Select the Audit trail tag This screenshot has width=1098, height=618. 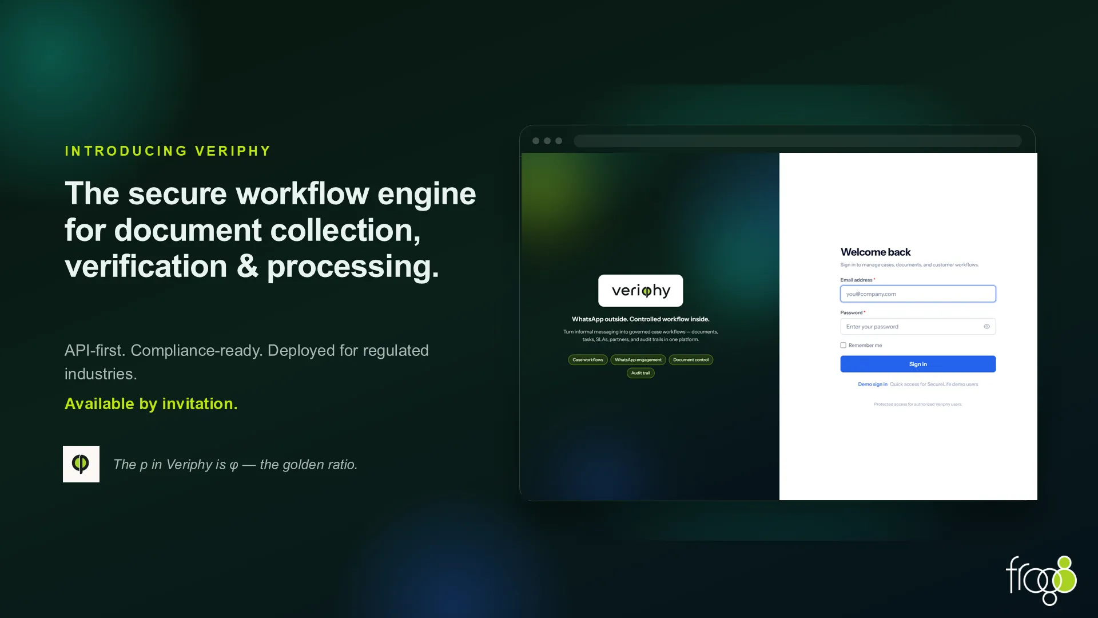640,373
